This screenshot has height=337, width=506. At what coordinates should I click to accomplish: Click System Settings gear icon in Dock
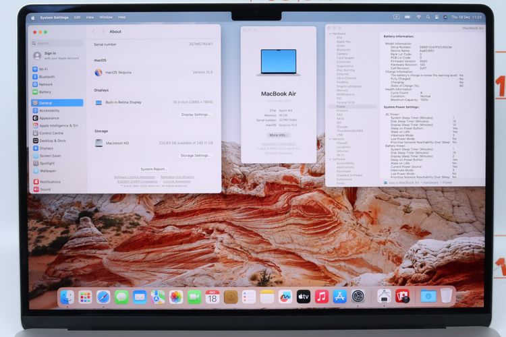point(358,297)
